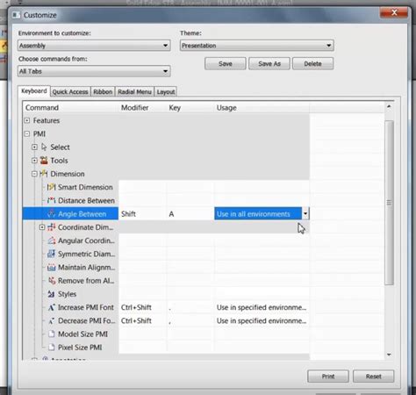
Task: Select the 'Pixel Size PMI' row label
Action: 80,348
